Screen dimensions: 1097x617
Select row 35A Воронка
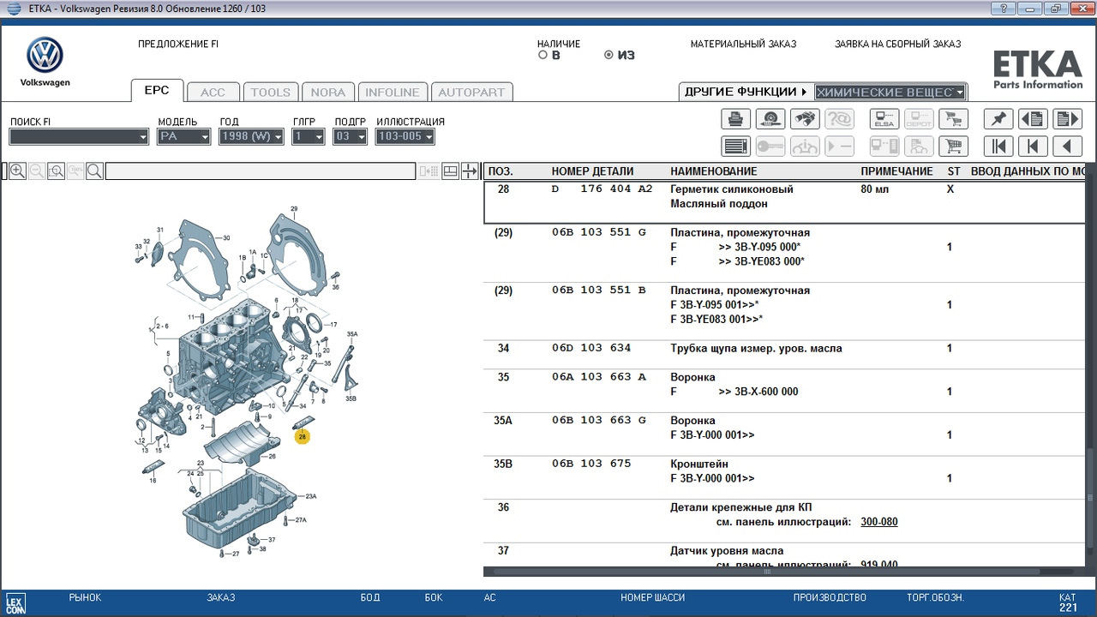click(784, 434)
